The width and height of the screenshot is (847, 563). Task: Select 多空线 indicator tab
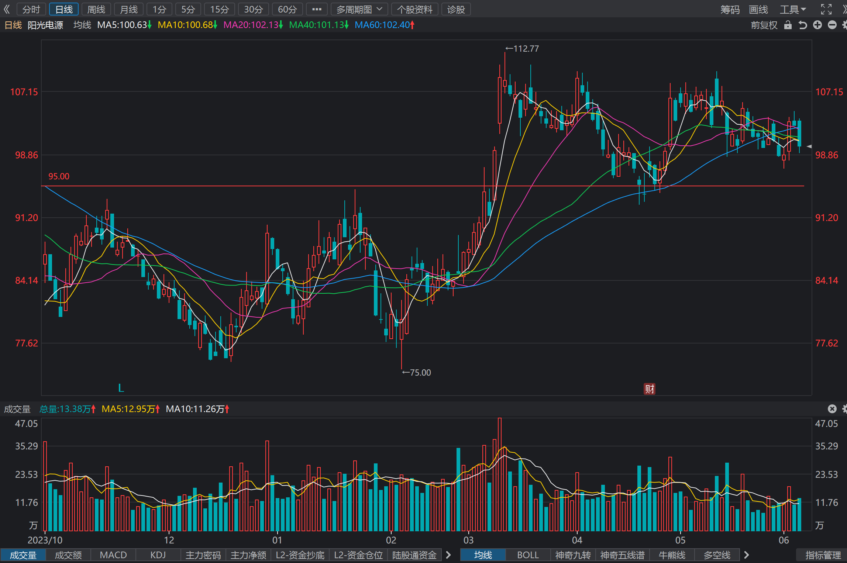(717, 555)
